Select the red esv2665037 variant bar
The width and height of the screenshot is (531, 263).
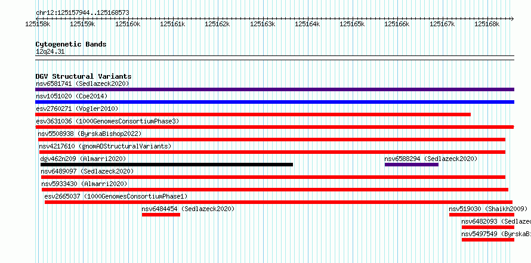tap(279, 202)
